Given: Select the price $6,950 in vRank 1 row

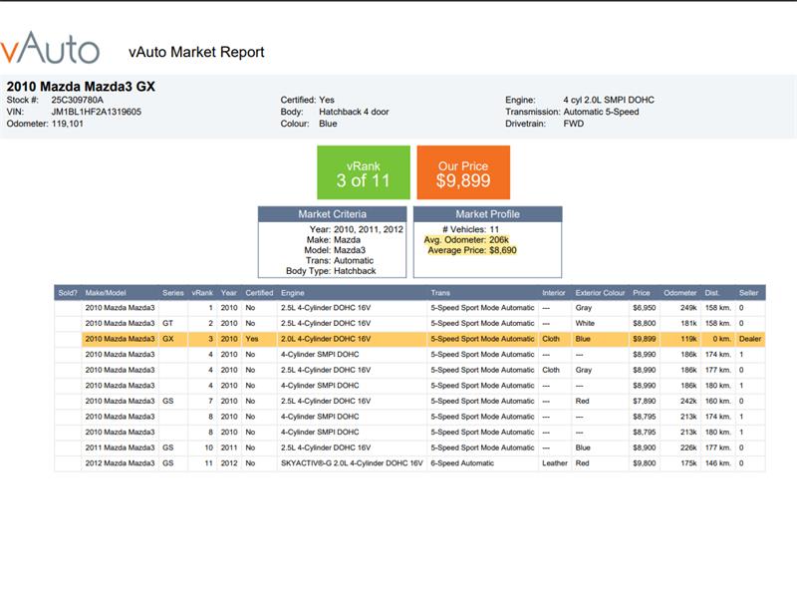Looking at the screenshot, I should point(645,308).
